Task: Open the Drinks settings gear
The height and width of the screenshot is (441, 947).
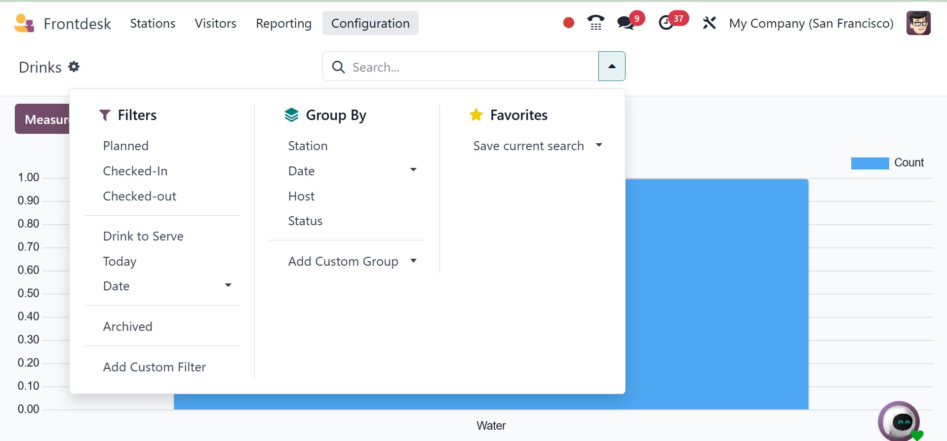Action: pos(74,67)
